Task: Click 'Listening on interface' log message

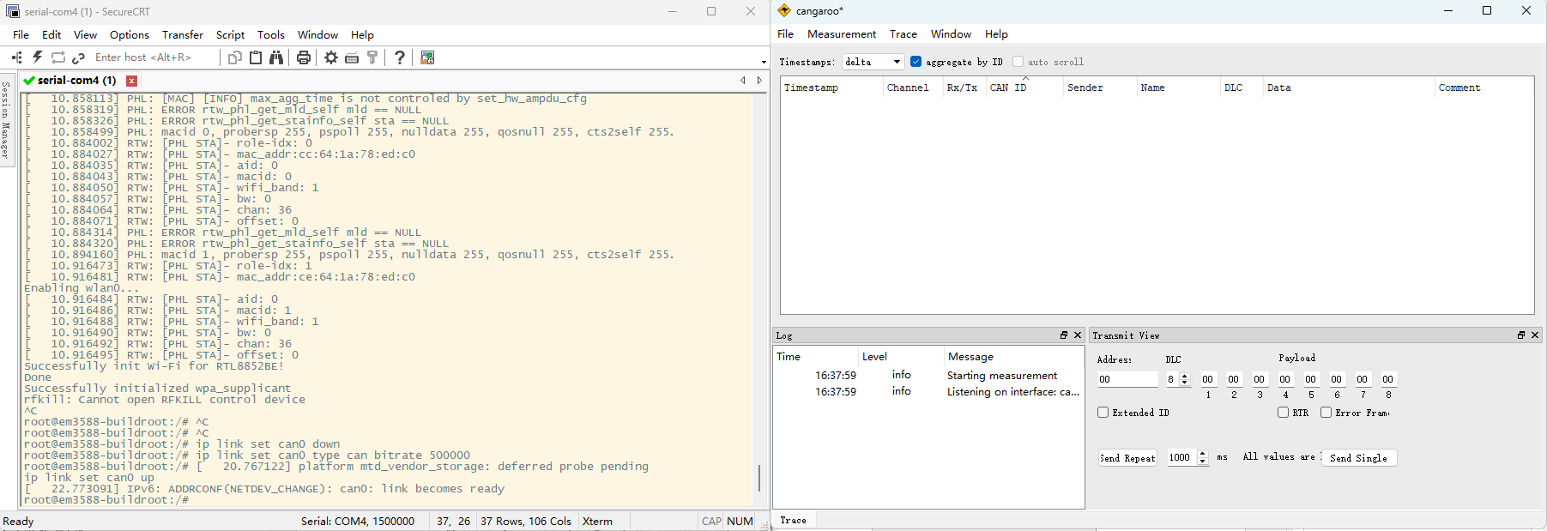Action: point(1013,392)
